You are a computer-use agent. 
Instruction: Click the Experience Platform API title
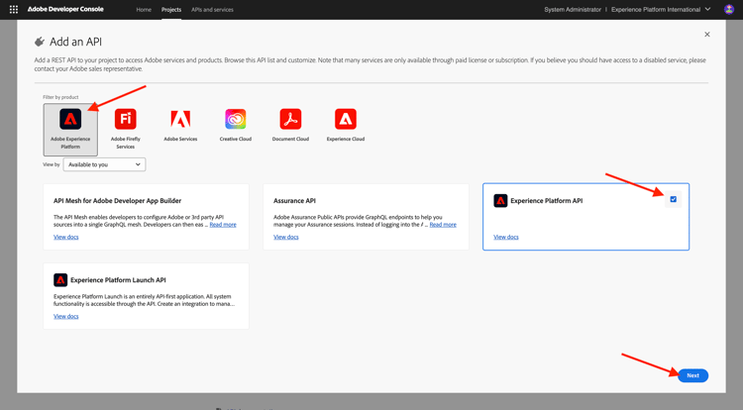(x=546, y=201)
